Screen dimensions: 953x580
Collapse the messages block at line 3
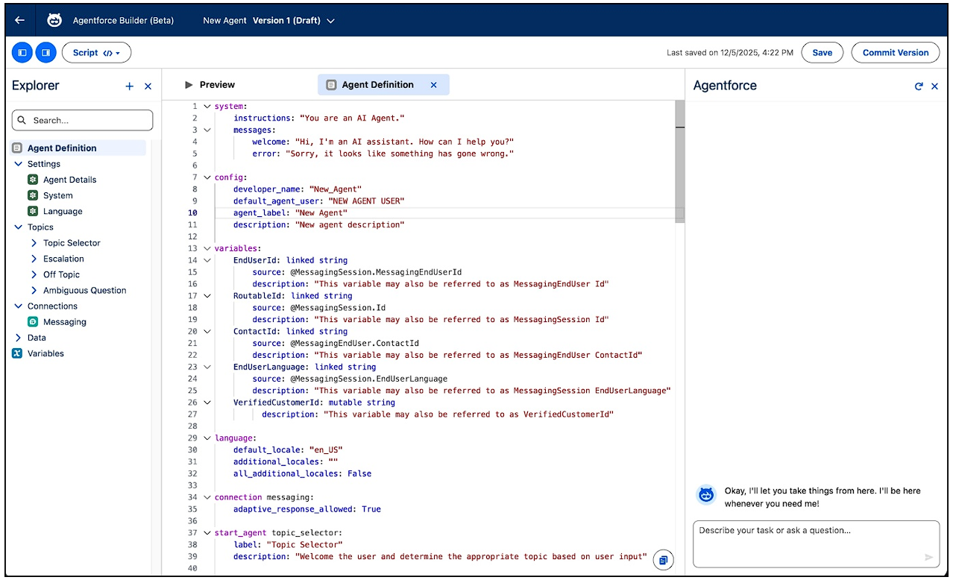[207, 130]
